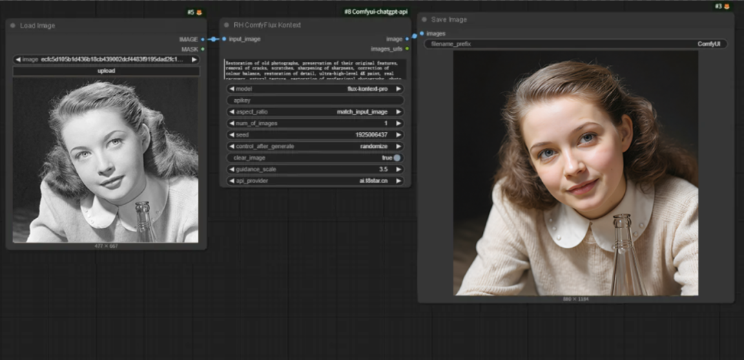This screenshot has width=744, height=360.
Task: Collapse the RH ComfyFlux Kontext node dot
Action: [226, 25]
